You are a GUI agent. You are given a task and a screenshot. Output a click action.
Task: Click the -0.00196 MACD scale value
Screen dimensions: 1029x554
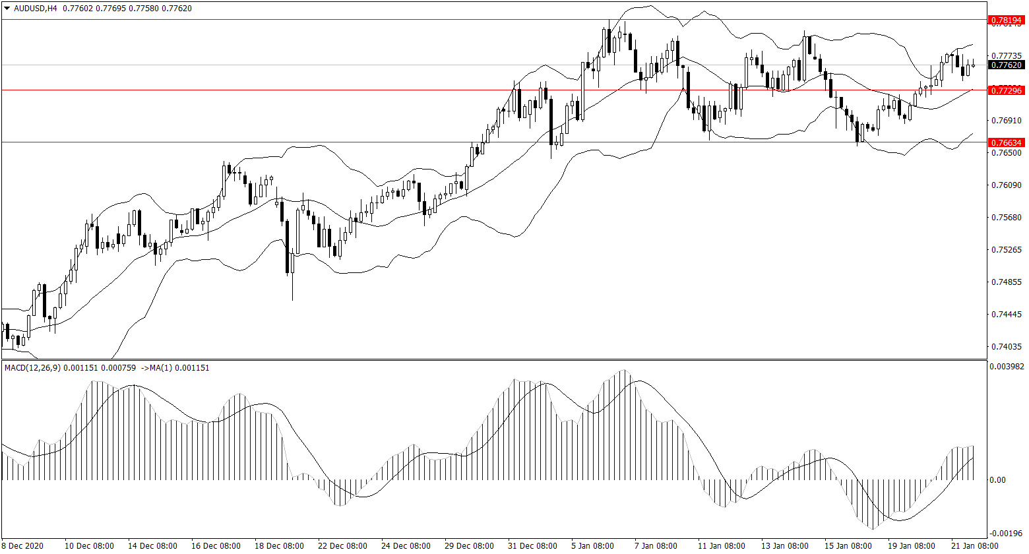[1007, 534]
